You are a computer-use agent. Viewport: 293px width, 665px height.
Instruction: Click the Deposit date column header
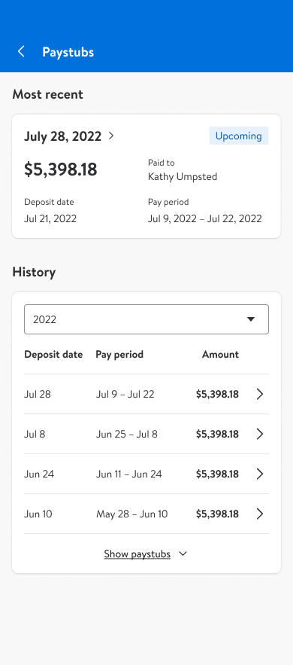[x=53, y=354]
